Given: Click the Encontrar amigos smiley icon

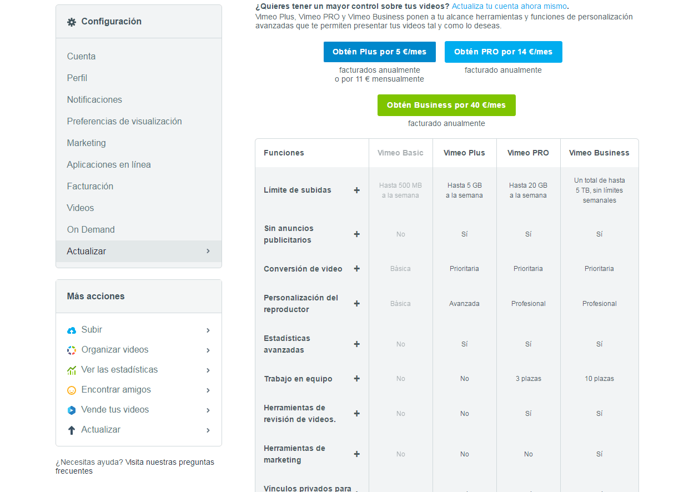Looking at the screenshot, I should point(72,390).
